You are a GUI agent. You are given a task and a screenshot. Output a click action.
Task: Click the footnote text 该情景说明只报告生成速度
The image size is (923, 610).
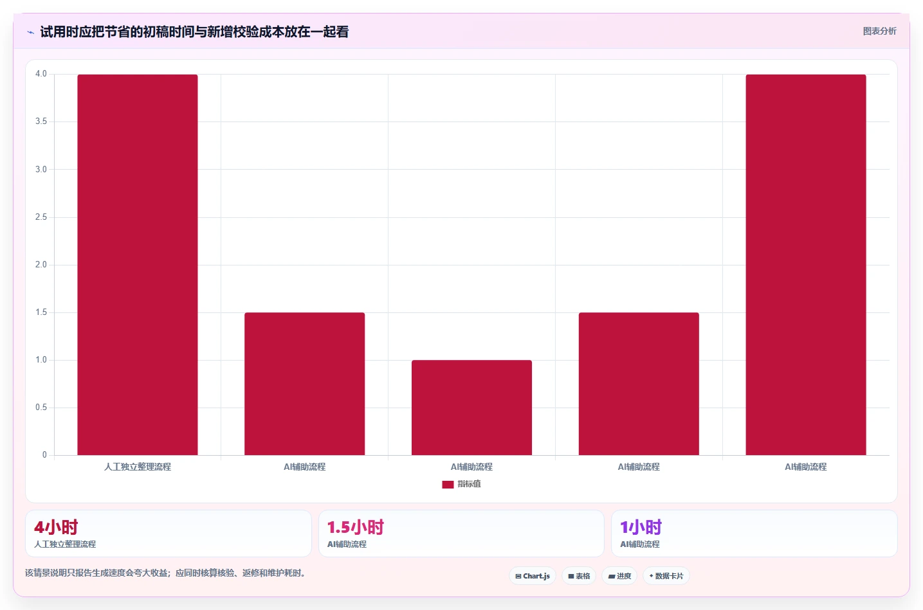pyautogui.click(x=166, y=573)
